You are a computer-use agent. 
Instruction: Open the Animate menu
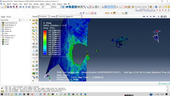pos(36,4)
